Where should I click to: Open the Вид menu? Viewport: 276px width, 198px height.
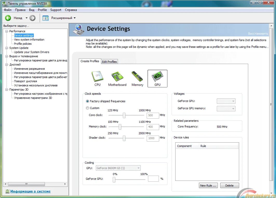tap(32, 10)
